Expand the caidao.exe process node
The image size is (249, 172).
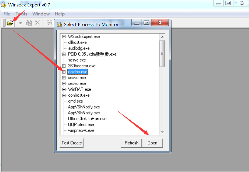pos(64,72)
